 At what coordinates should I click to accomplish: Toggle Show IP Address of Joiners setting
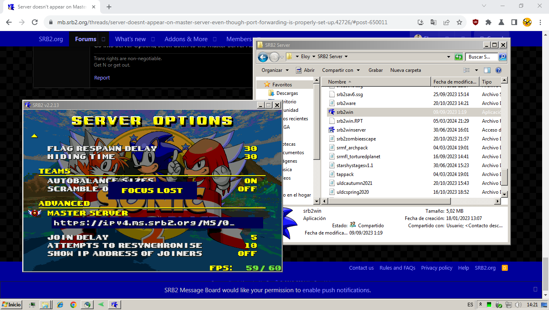coord(247,253)
